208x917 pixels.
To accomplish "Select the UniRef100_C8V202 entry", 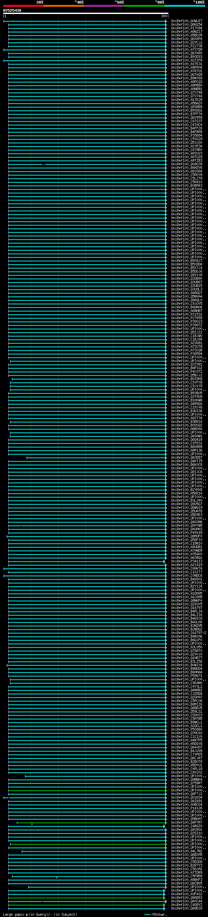I will [187, 772].
